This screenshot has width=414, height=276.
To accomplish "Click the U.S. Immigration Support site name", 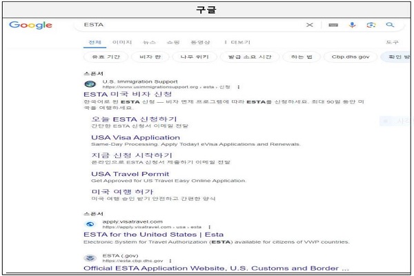I will [140, 81].
